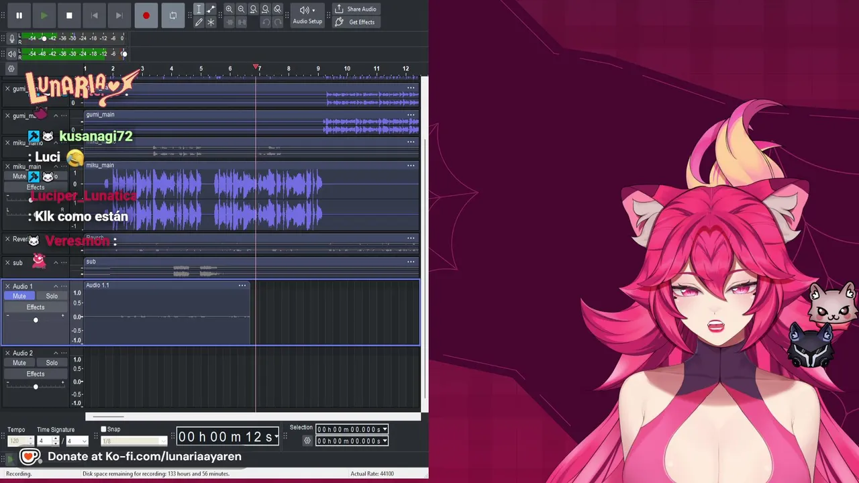Open the Audio Setup dropdown
Image resolution: width=859 pixels, height=483 pixels.
coord(307,15)
